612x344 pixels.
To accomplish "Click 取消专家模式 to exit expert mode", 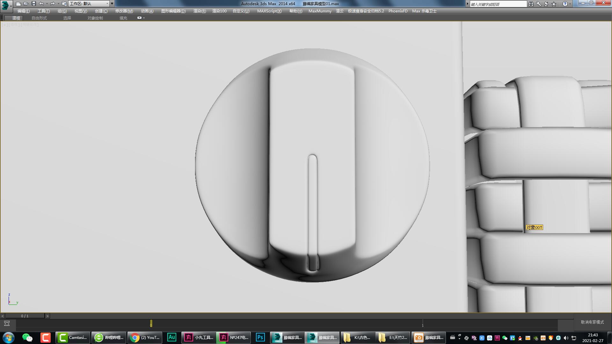I will pyautogui.click(x=592, y=322).
